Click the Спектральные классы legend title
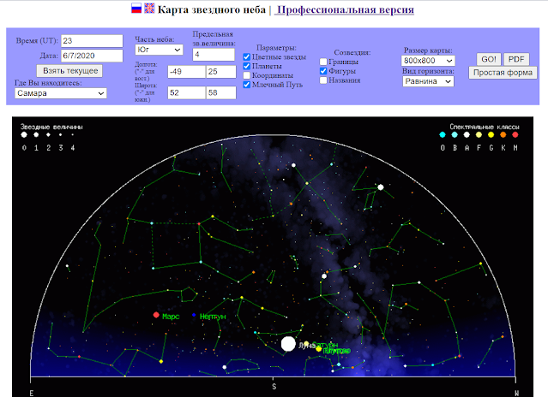The image size is (548, 397). 485,127
